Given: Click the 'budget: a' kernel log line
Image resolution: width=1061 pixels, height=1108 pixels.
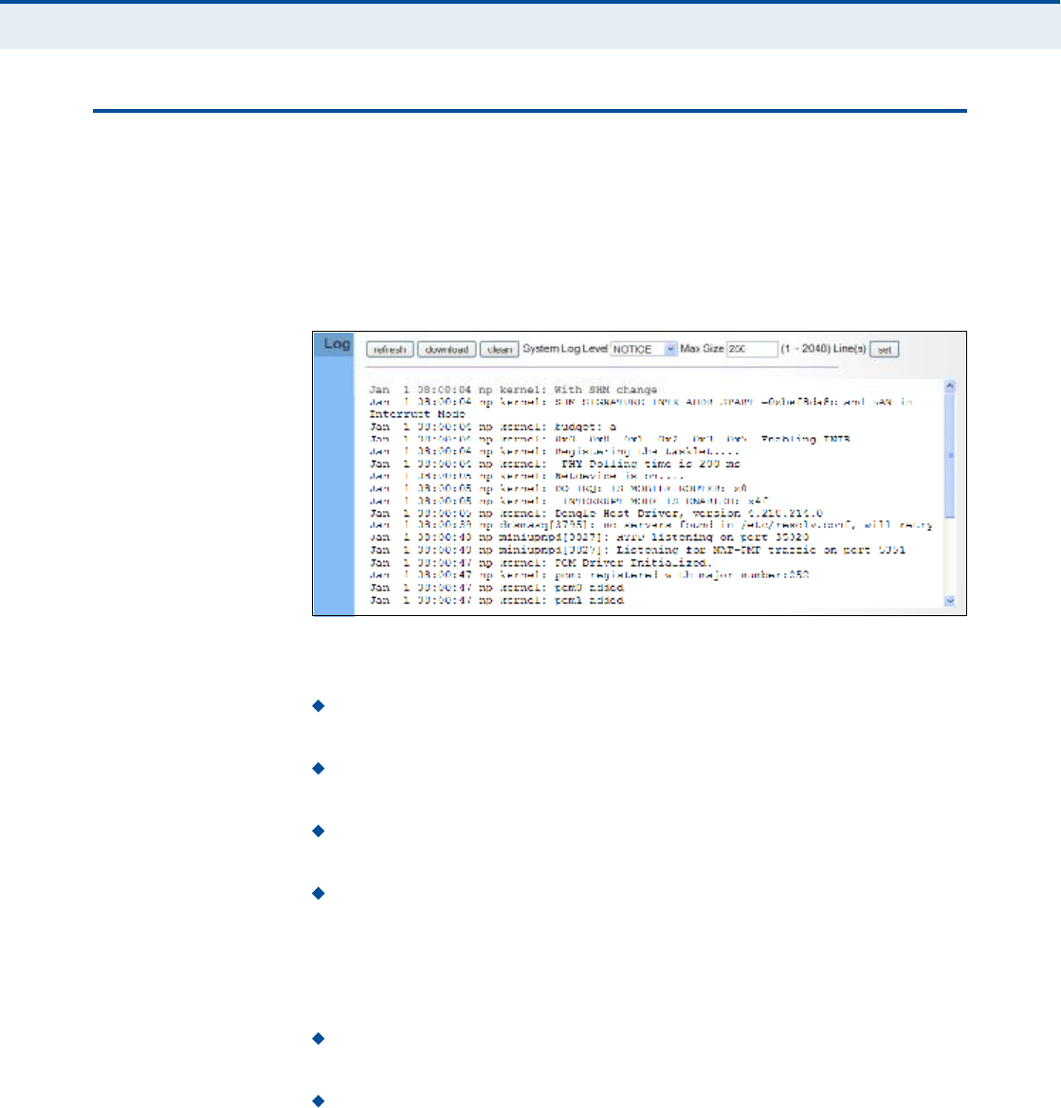Looking at the screenshot, I should pyautogui.click(x=493, y=427).
